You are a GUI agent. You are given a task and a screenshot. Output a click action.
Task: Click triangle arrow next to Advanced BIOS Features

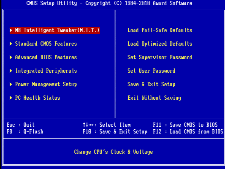(11, 57)
